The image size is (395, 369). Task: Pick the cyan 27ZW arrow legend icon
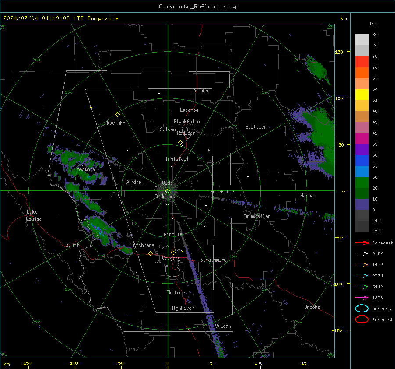coord(362,276)
